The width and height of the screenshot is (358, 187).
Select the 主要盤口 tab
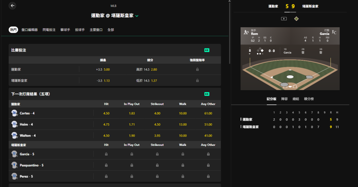click(96, 30)
